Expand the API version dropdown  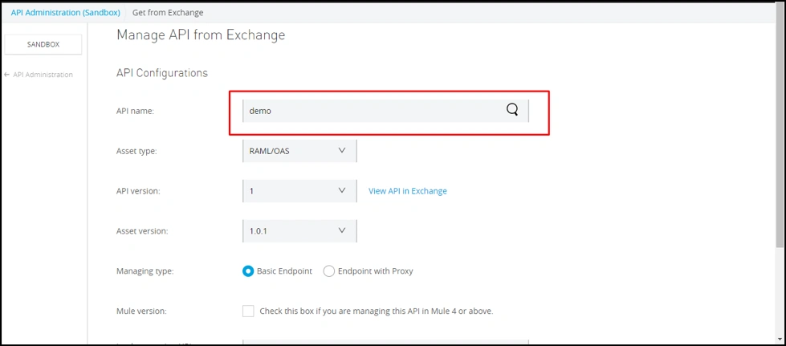click(299, 191)
